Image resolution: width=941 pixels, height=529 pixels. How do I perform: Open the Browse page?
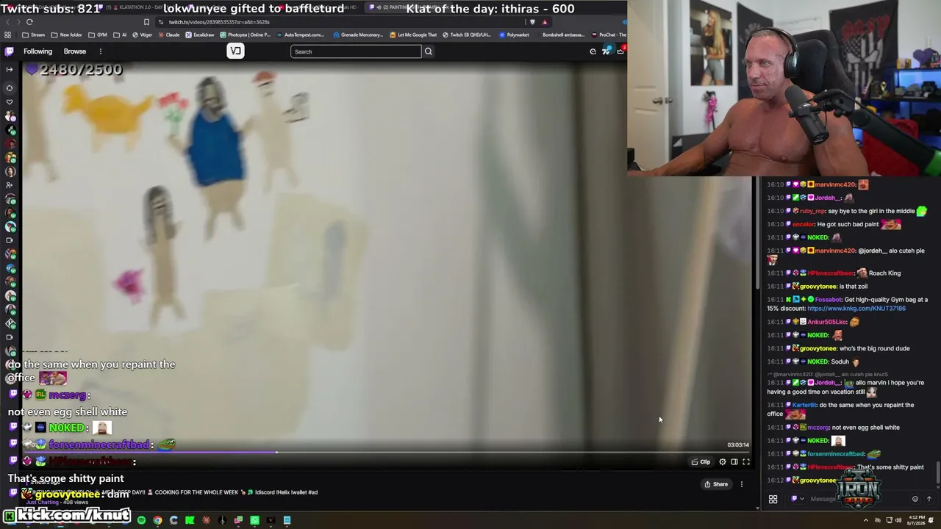click(x=75, y=51)
